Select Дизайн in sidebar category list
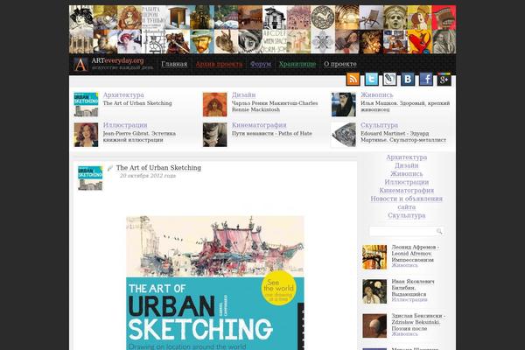 pos(407,165)
